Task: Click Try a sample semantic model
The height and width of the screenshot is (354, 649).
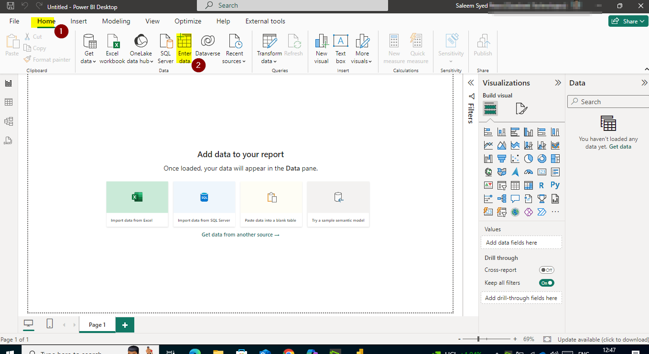Action: 338,204
